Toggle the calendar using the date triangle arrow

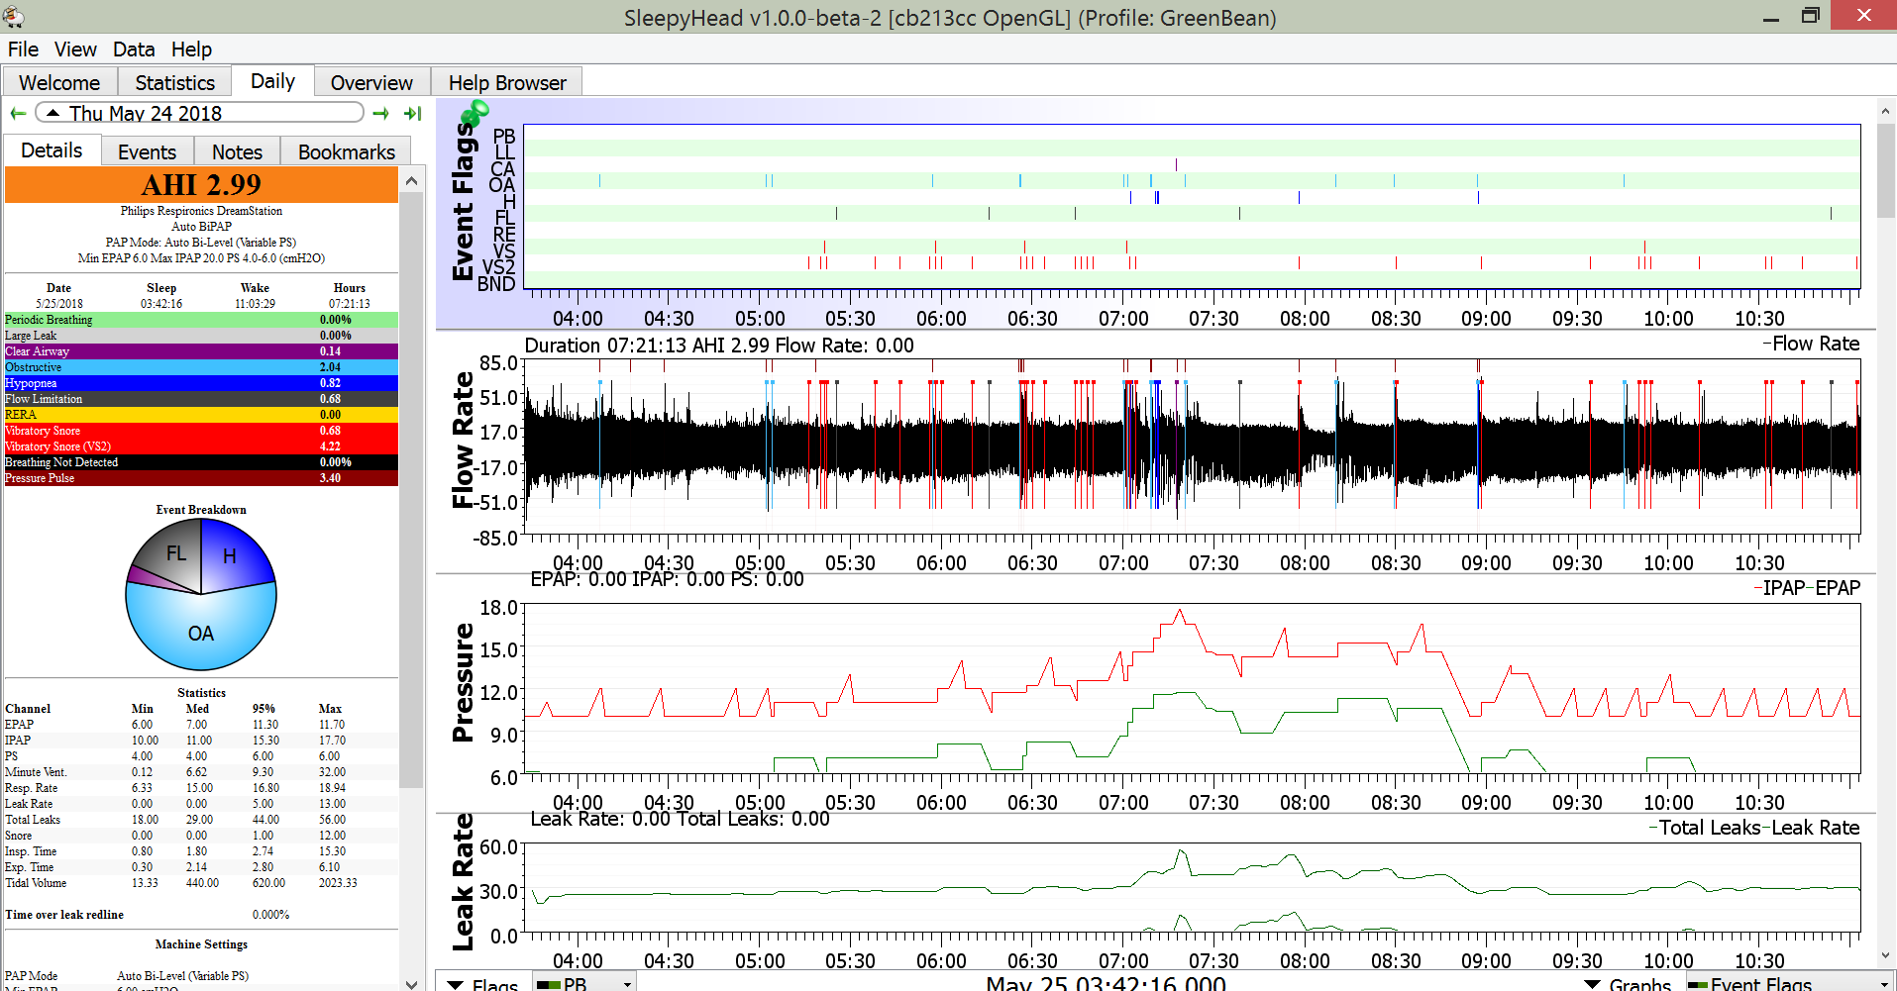click(53, 113)
